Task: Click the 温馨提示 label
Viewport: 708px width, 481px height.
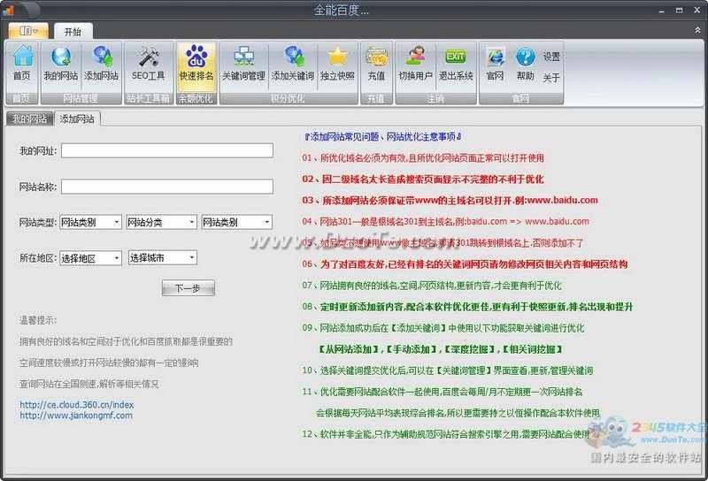Action: coord(38,320)
